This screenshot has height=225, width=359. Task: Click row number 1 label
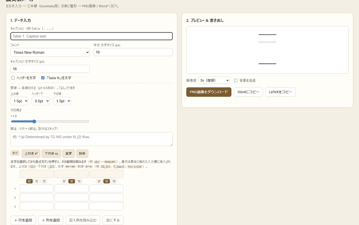click(15, 189)
